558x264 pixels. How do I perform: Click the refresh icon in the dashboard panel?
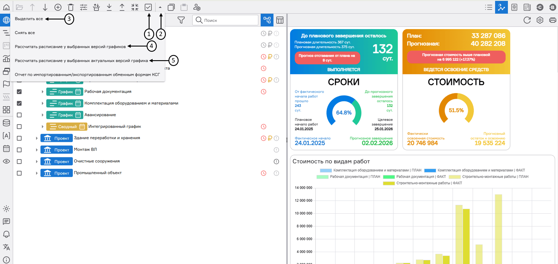pos(527,20)
